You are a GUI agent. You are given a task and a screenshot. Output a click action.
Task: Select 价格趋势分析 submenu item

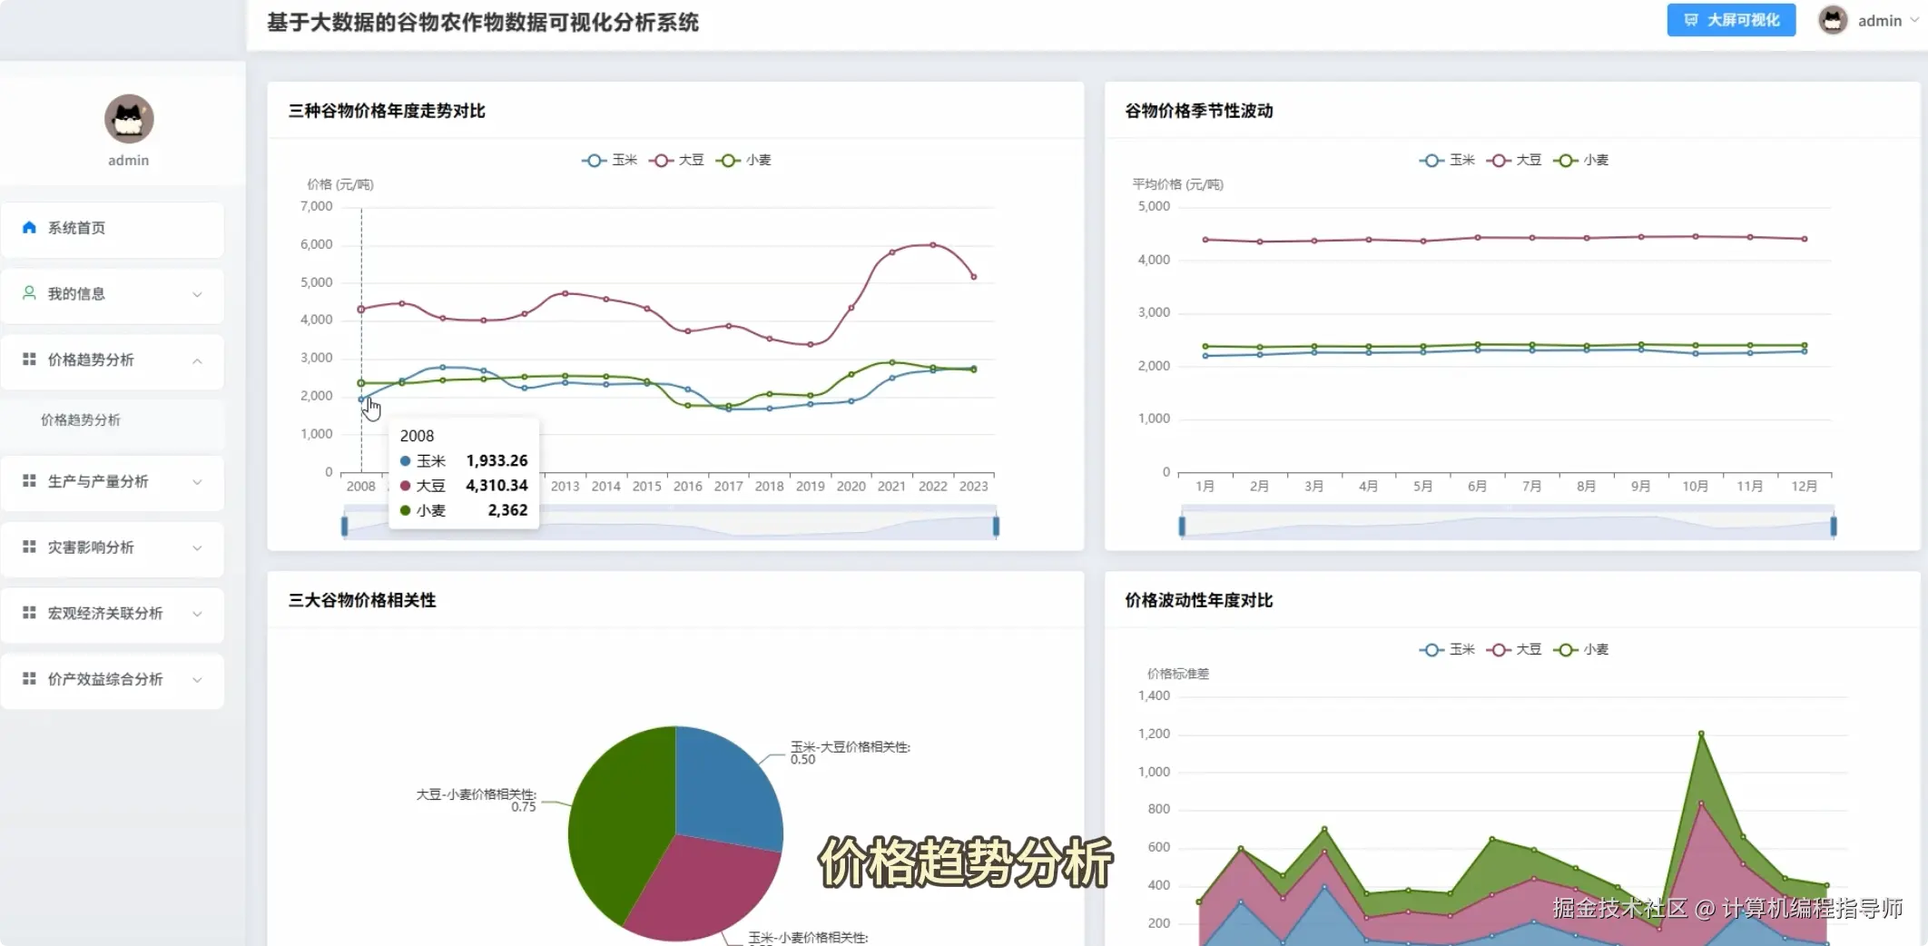click(x=83, y=419)
